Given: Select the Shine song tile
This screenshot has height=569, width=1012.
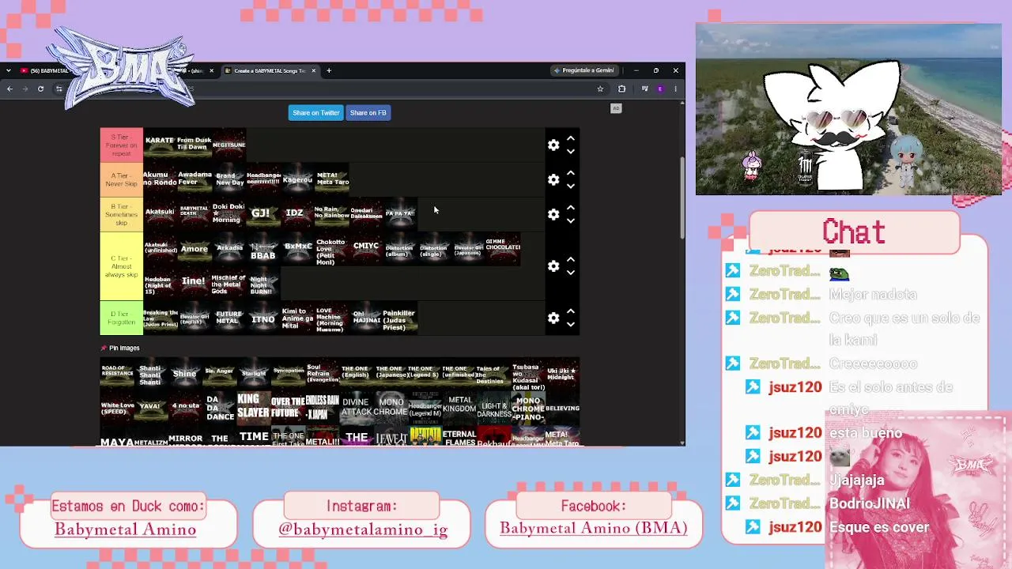Looking at the screenshot, I should tap(185, 374).
